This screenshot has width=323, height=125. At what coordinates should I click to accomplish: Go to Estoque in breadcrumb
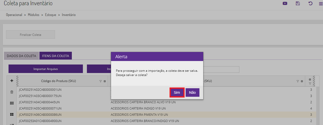coord(50,15)
